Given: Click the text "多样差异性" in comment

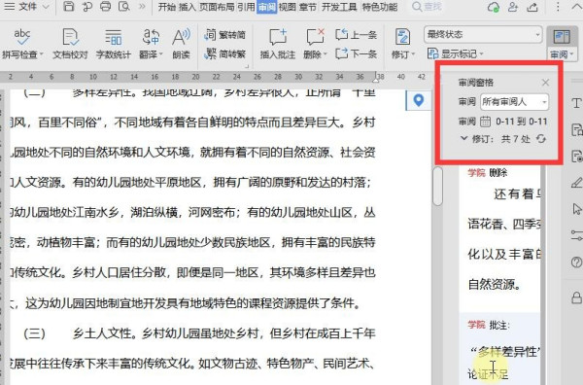Looking at the screenshot, I should (506, 352).
